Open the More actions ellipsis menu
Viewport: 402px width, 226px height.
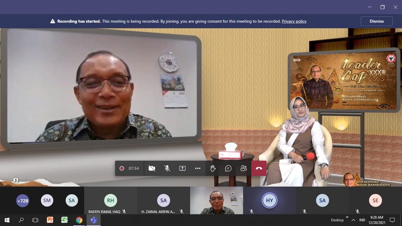[198, 168]
